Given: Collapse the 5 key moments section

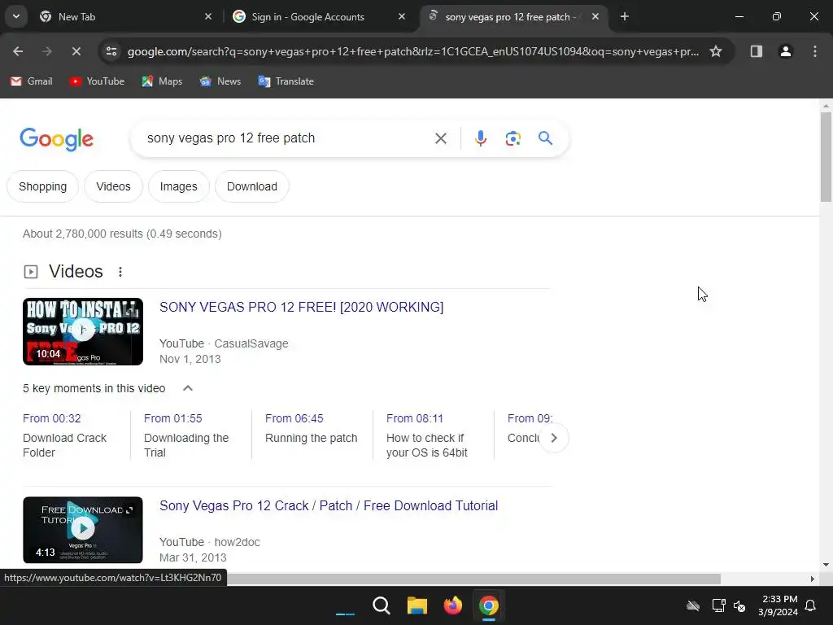Looking at the screenshot, I should pos(188,388).
